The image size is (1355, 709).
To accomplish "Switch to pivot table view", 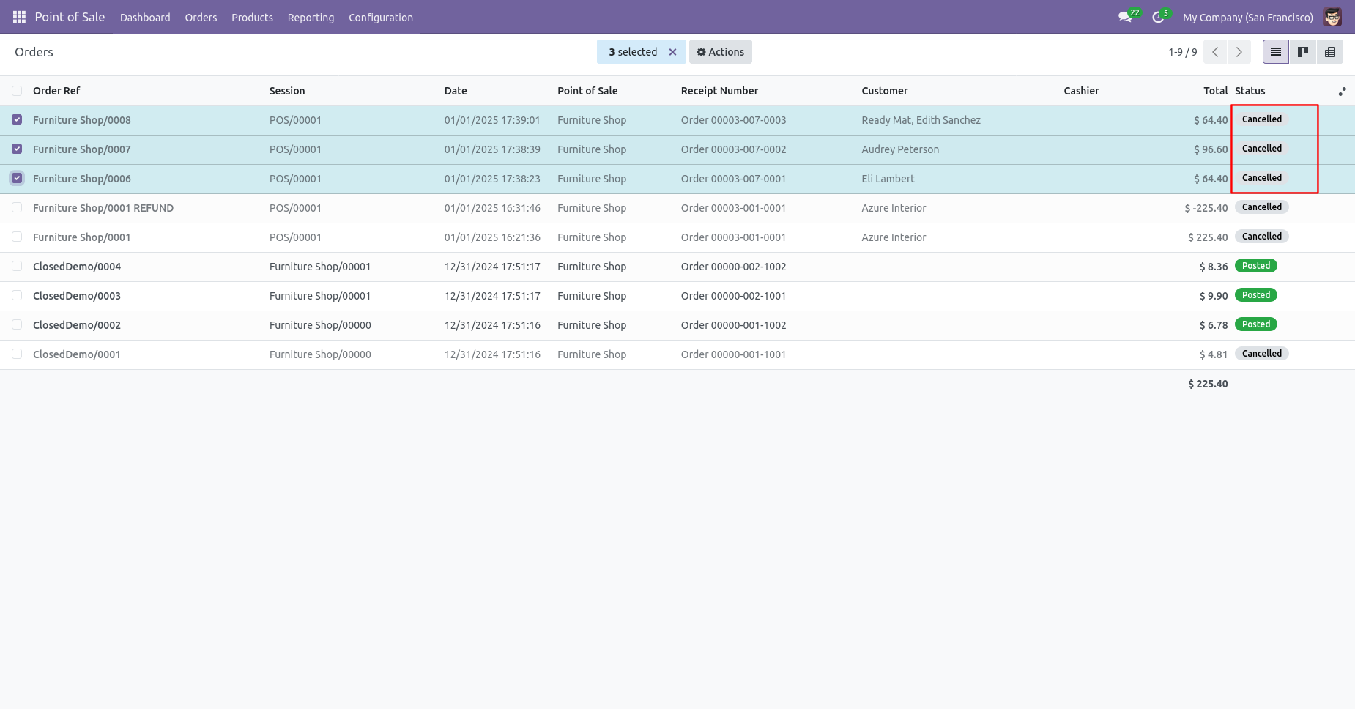I will (1330, 52).
